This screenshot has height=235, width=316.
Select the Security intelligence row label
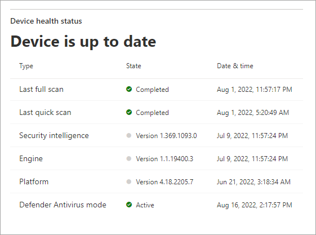pyautogui.click(x=54, y=136)
